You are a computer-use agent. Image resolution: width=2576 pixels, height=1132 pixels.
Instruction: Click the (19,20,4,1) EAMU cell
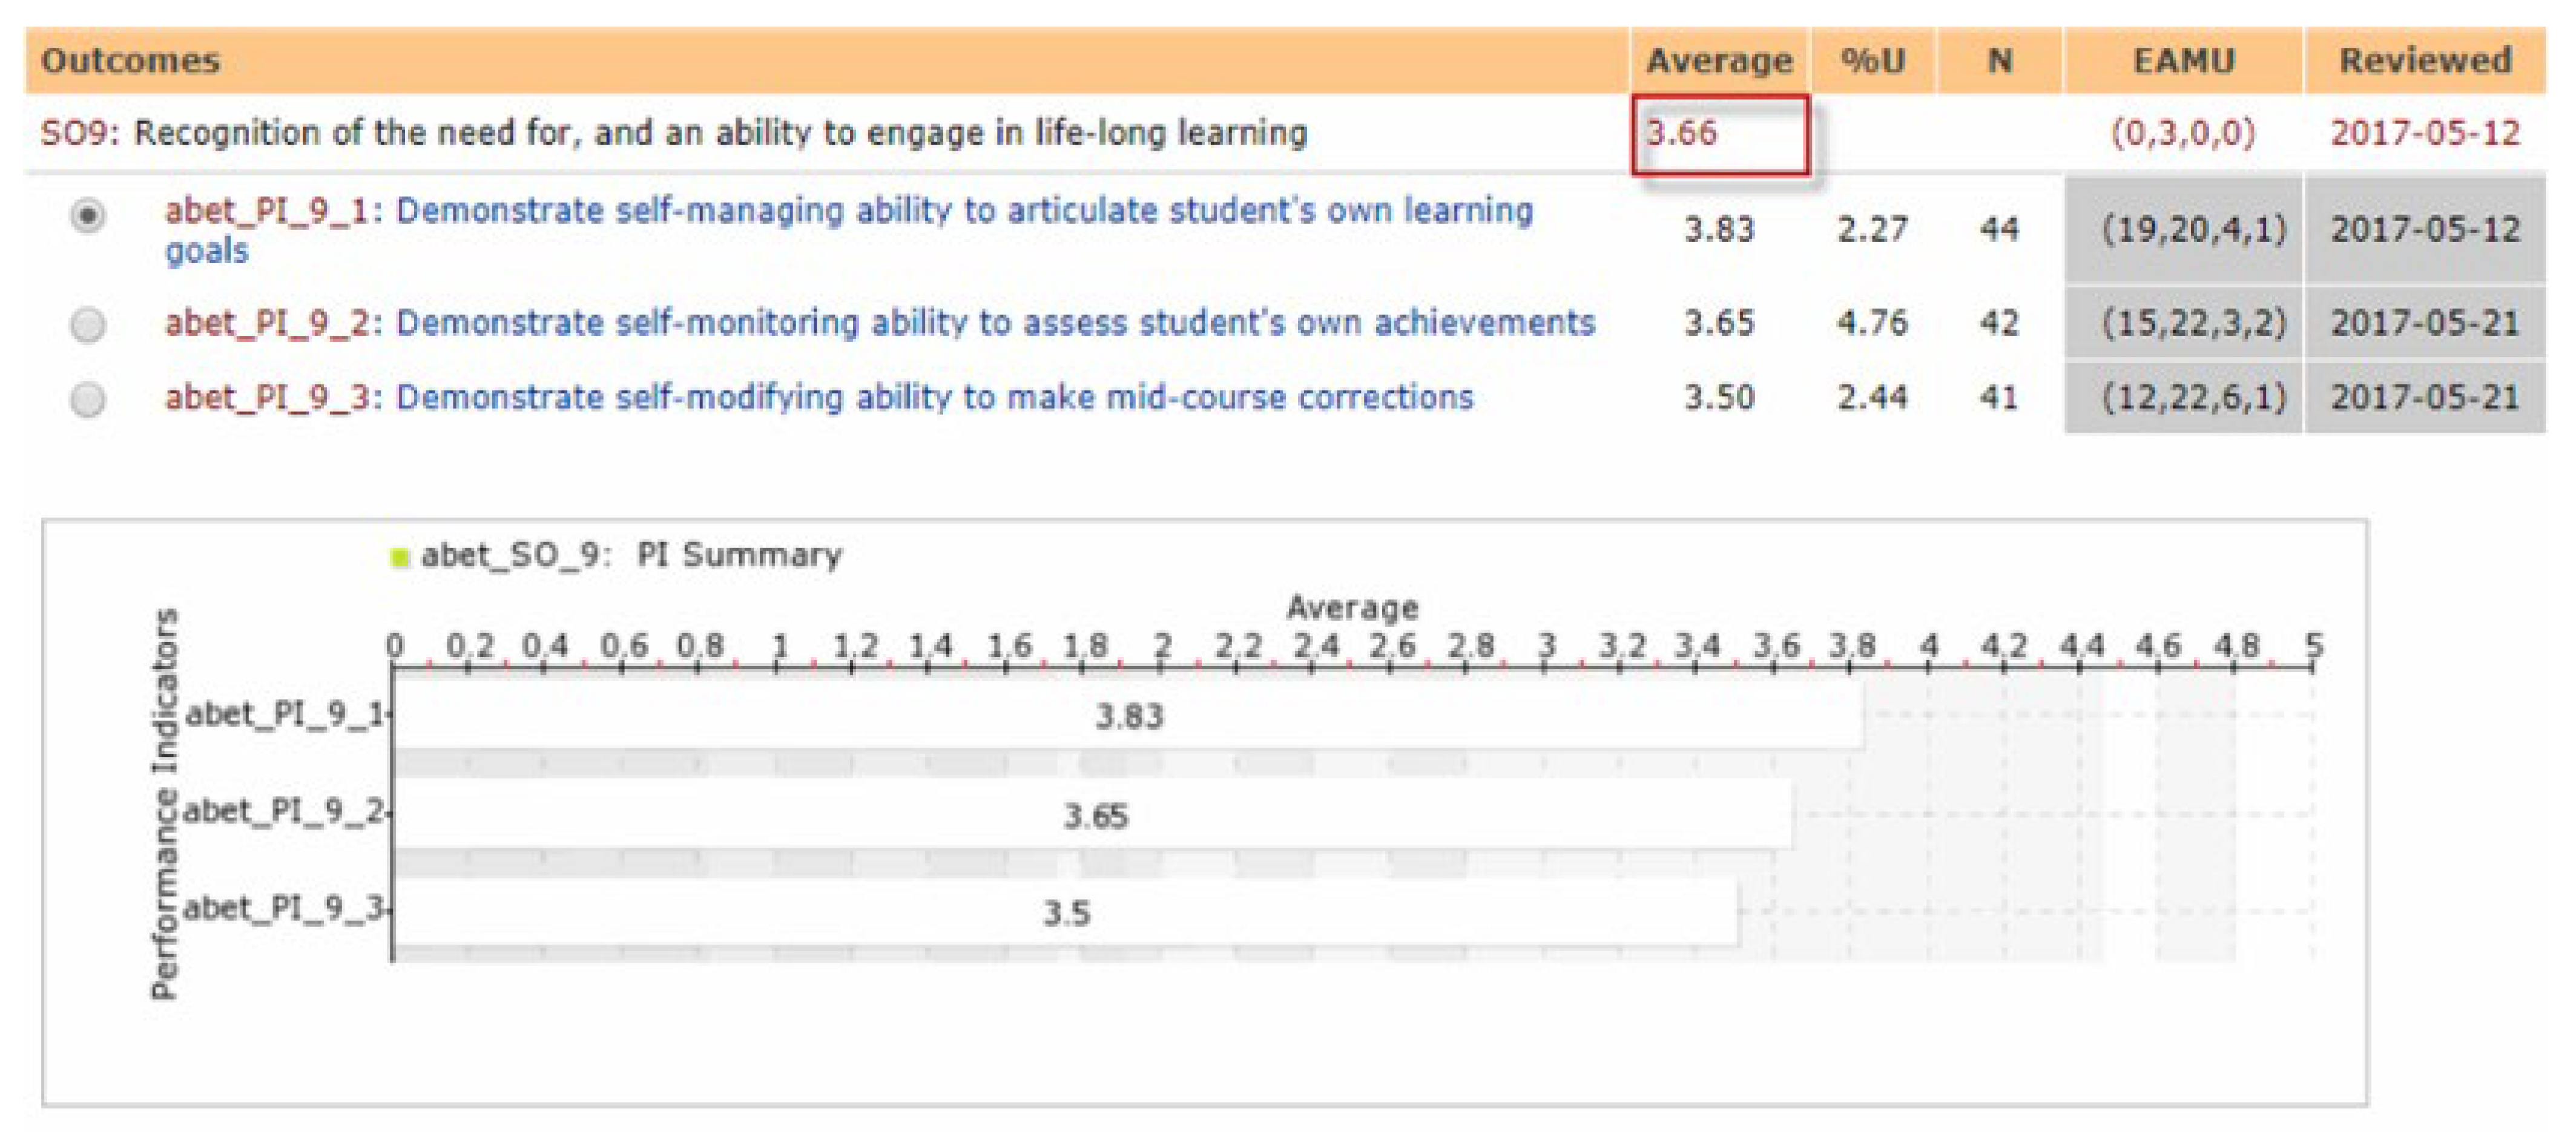(2193, 230)
